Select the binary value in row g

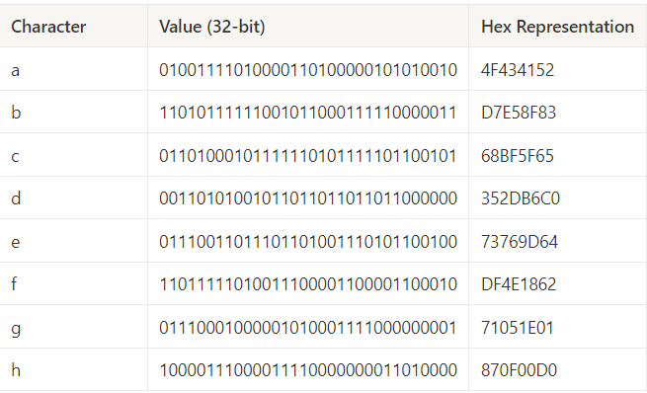click(308, 328)
